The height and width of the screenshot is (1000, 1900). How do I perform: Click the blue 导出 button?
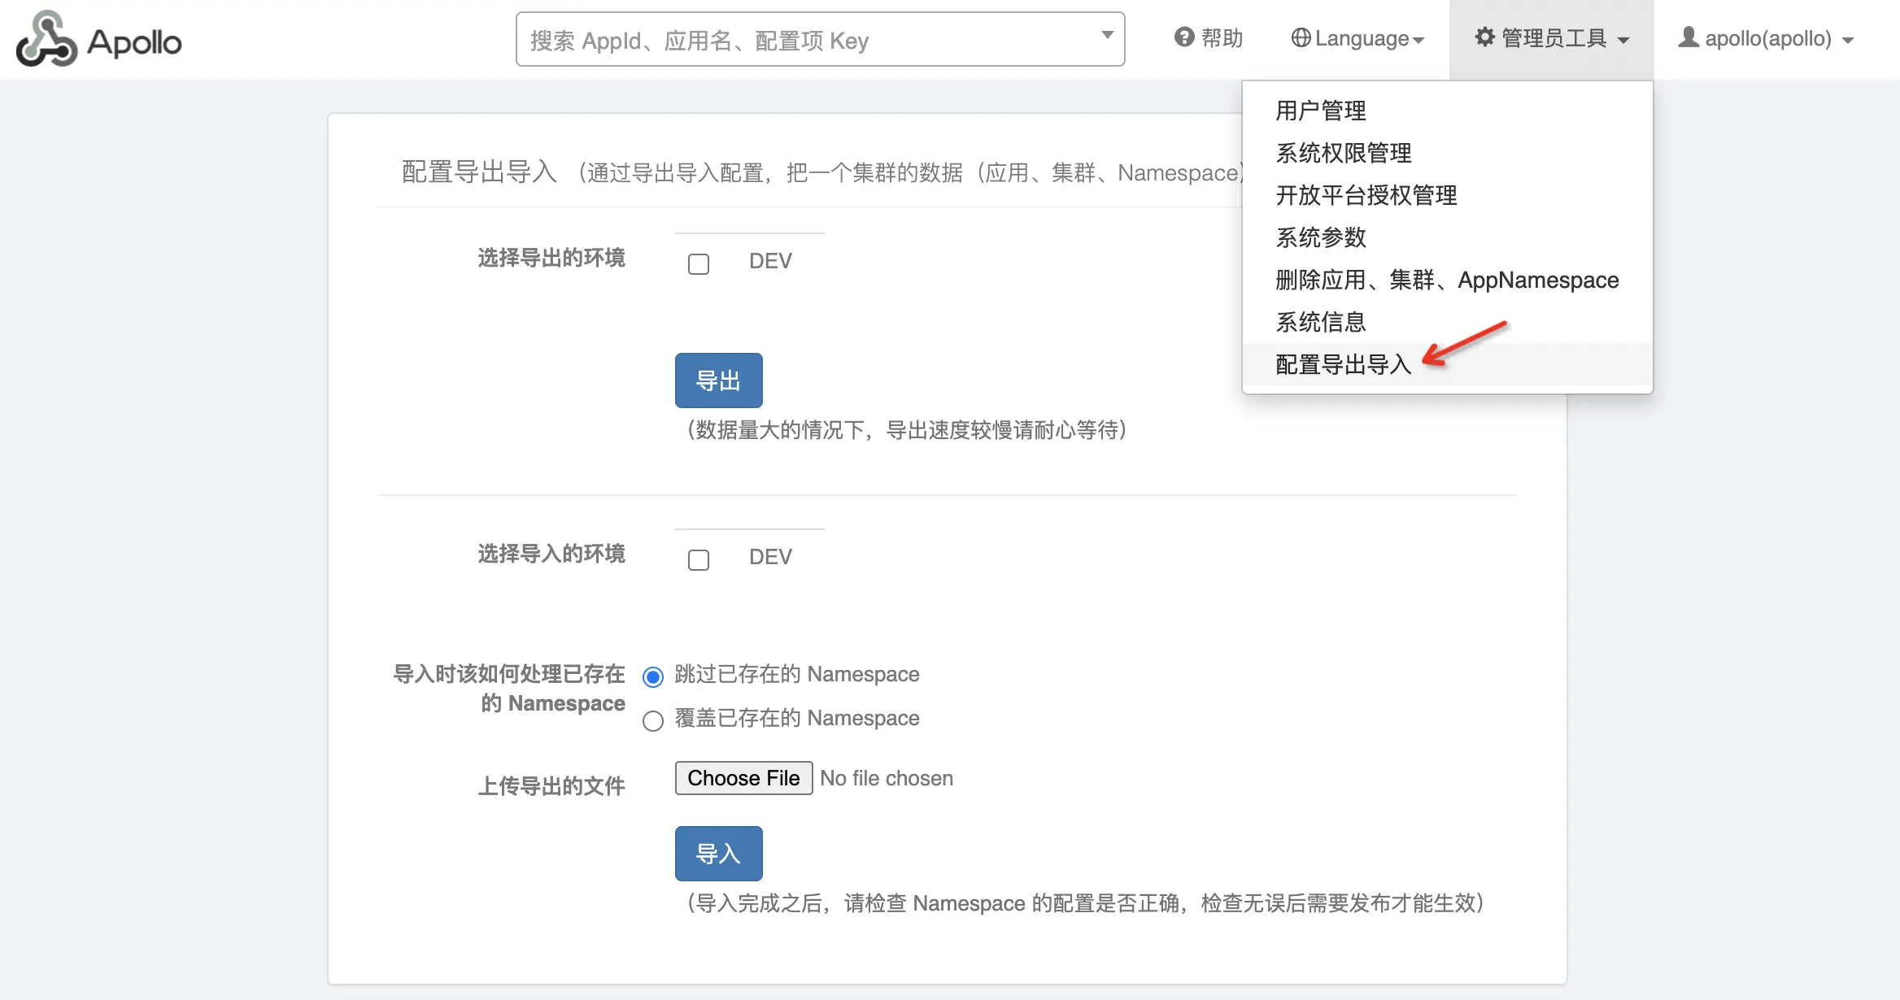(719, 380)
